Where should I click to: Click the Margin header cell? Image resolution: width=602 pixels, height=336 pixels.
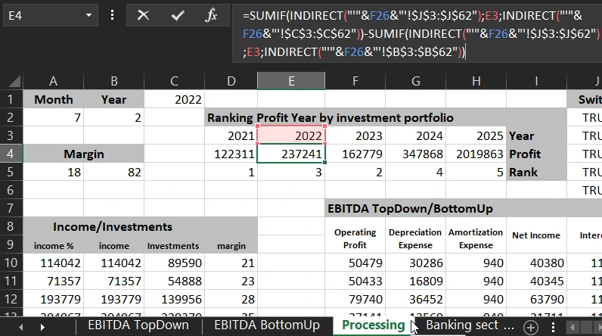84,154
